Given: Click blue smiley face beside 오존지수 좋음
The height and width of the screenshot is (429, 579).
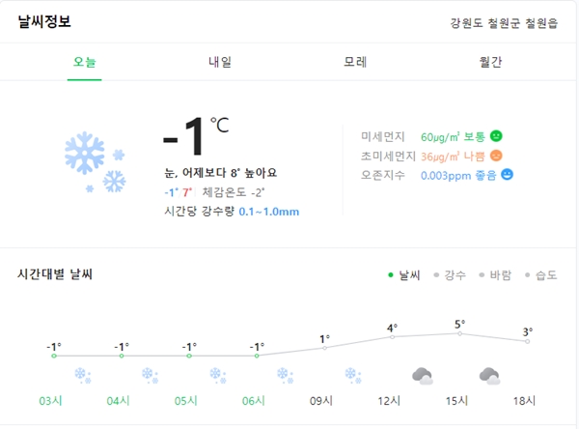Looking at the screenshot, I should pyautogui.click(x=507, y=175).
